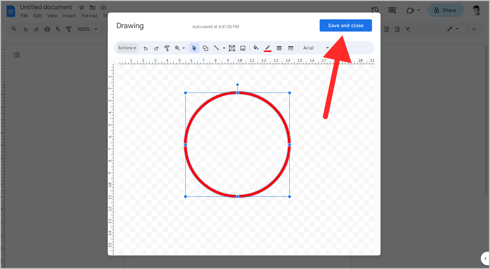Click the Redo icon in drawing toolbar

click(x=156, y=48)
